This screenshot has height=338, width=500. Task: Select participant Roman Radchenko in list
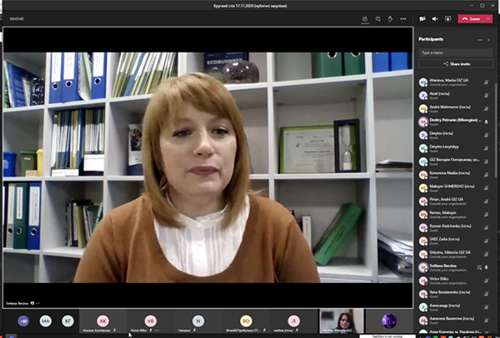click(455, 228)
